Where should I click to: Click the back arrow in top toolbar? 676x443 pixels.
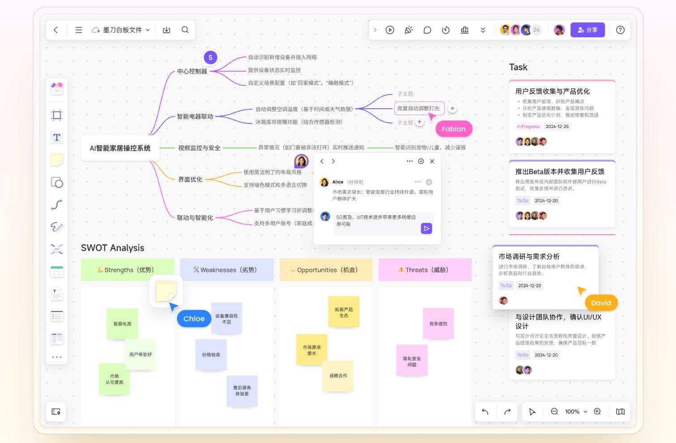click(x=56, y=30)
